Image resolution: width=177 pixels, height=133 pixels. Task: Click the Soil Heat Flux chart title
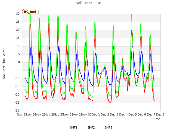point(88,3)
